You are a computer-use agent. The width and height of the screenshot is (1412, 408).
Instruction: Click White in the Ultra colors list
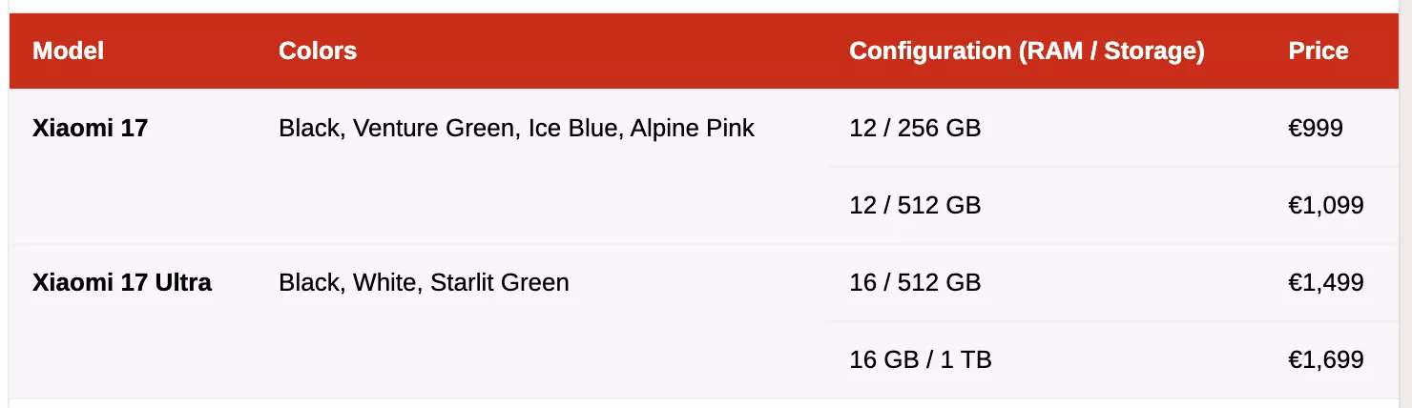384,283
